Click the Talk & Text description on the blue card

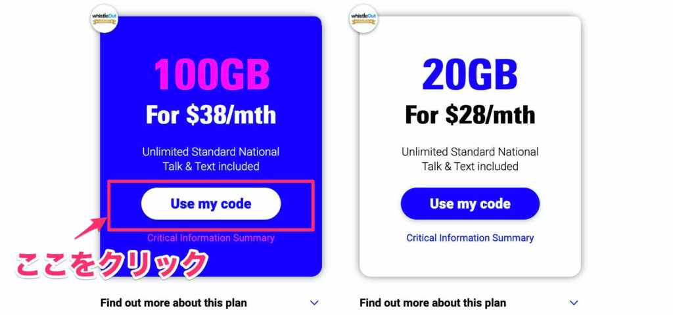[x=211, y=159]
